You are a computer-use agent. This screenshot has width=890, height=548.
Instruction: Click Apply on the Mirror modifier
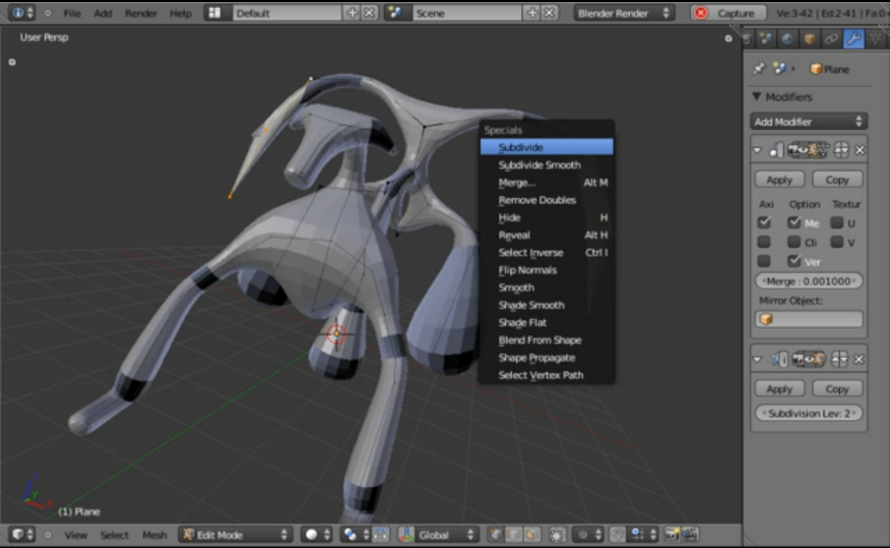pos(779,179)
